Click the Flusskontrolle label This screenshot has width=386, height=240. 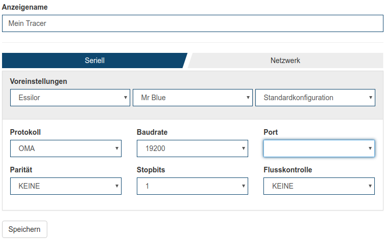coord(288,170)
